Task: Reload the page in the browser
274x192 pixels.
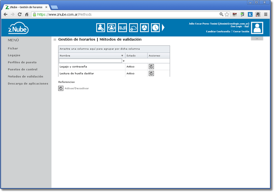Action: (19, 14)
